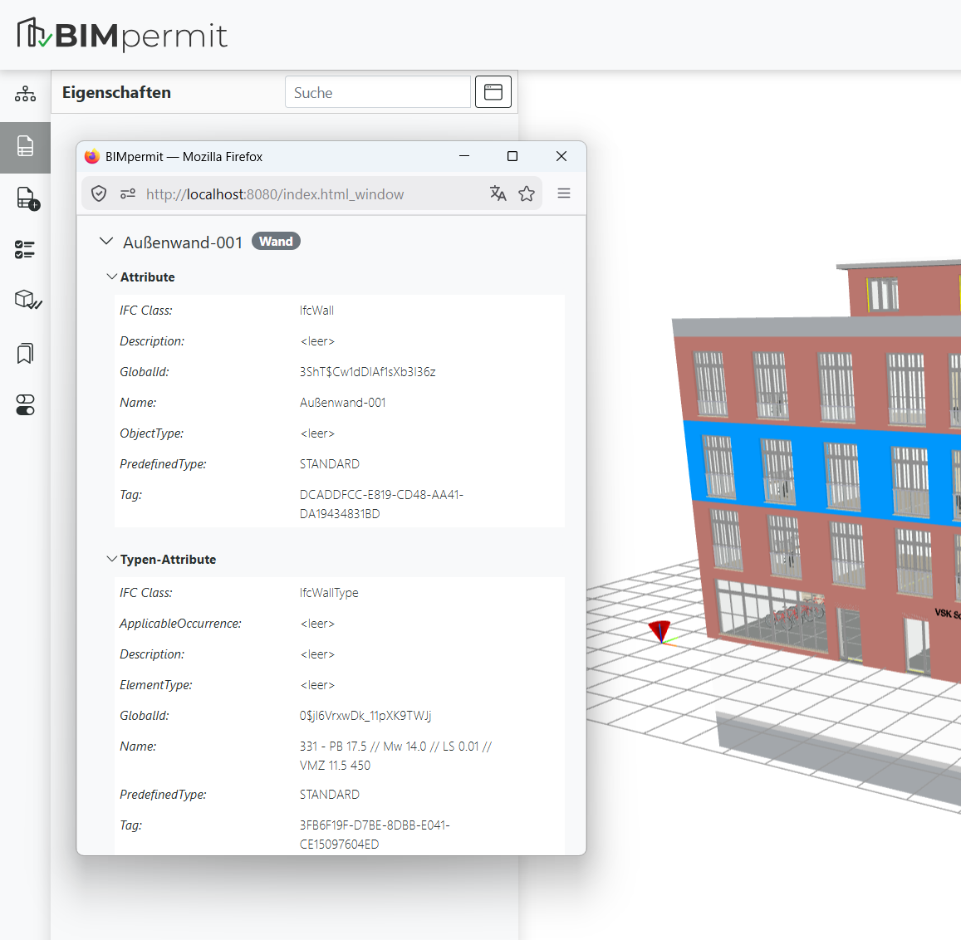Select the IfcWallType value
The image size is (961, 940).
[329, 593]
